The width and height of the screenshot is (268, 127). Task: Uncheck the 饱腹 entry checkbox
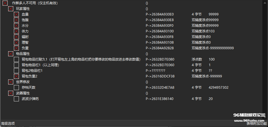pyautogui.click(x=16, y=20)
